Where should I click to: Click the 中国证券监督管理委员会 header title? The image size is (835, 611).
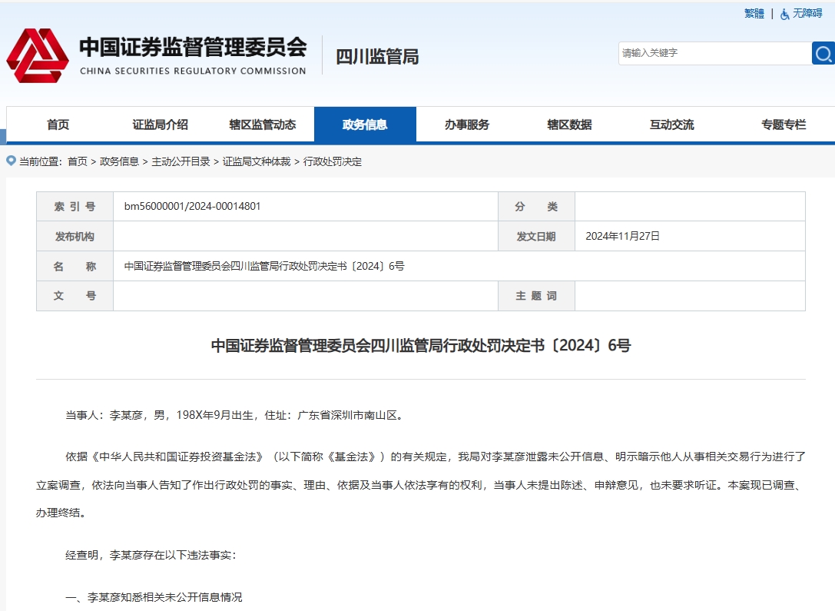(x=193, y=48)
